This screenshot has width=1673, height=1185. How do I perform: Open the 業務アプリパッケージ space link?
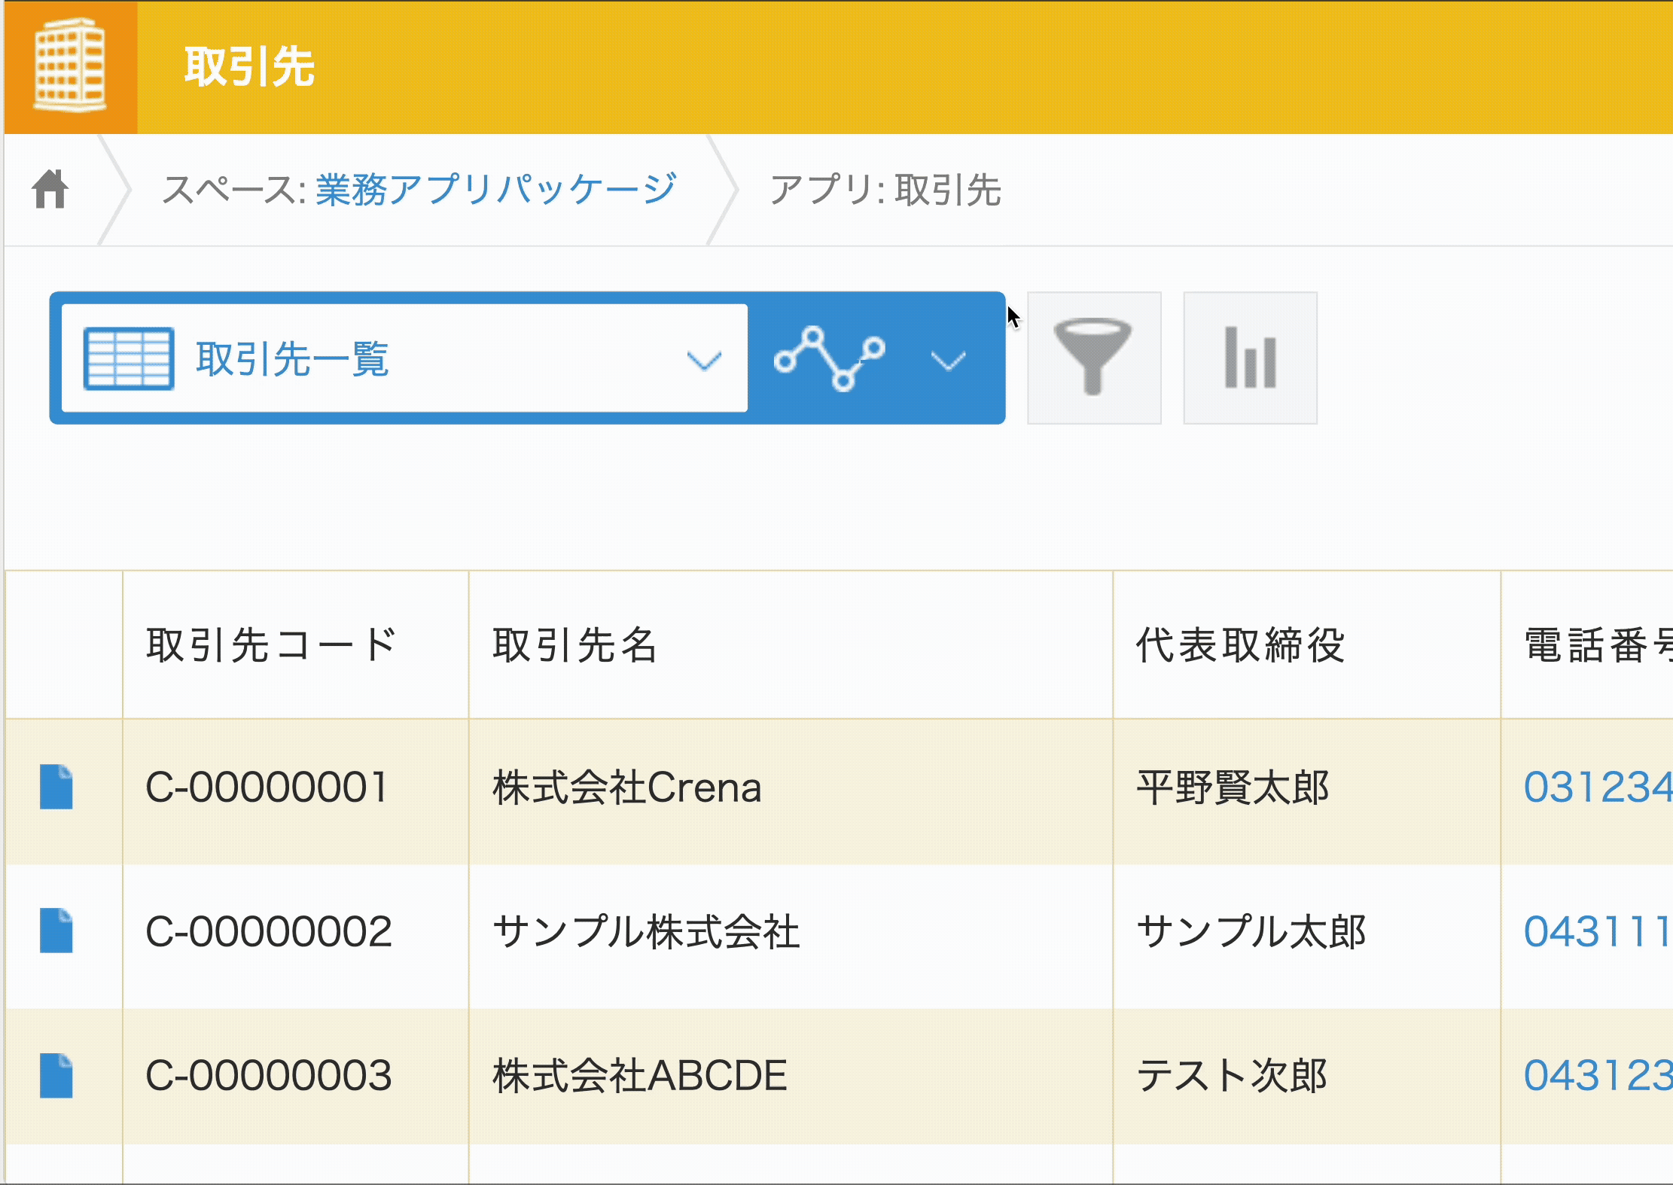(x=495, y=190)
